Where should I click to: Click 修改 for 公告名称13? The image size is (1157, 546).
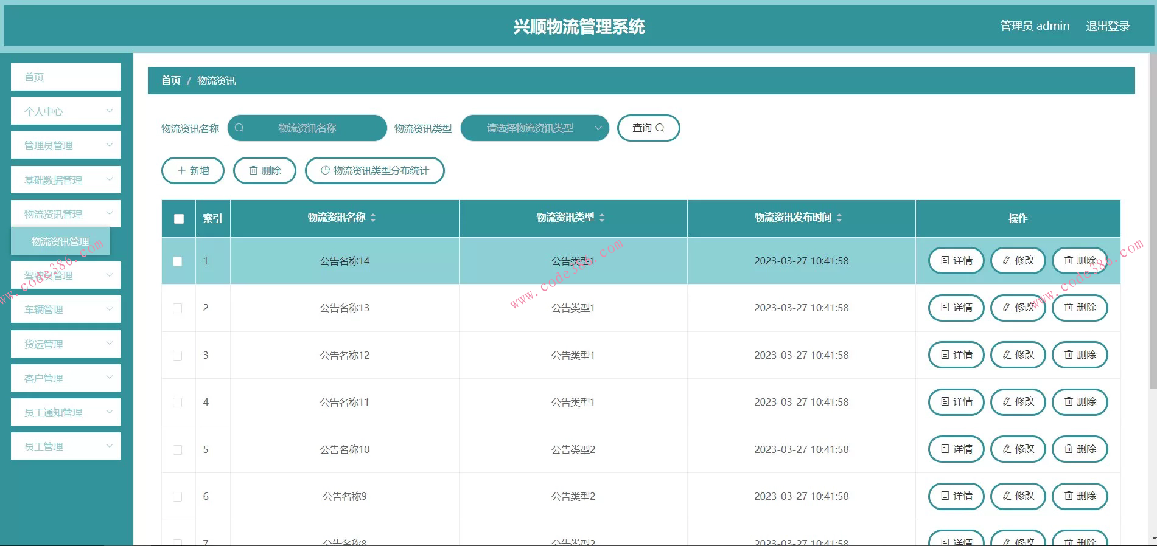click(x=1018, y=308)
